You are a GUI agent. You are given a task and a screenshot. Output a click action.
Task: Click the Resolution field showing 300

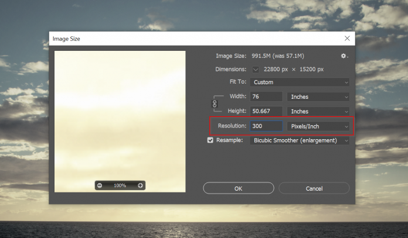click(x=266, y=126)
